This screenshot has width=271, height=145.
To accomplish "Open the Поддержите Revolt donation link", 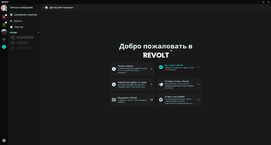I will pyautogui.click(x=132, y=100).
